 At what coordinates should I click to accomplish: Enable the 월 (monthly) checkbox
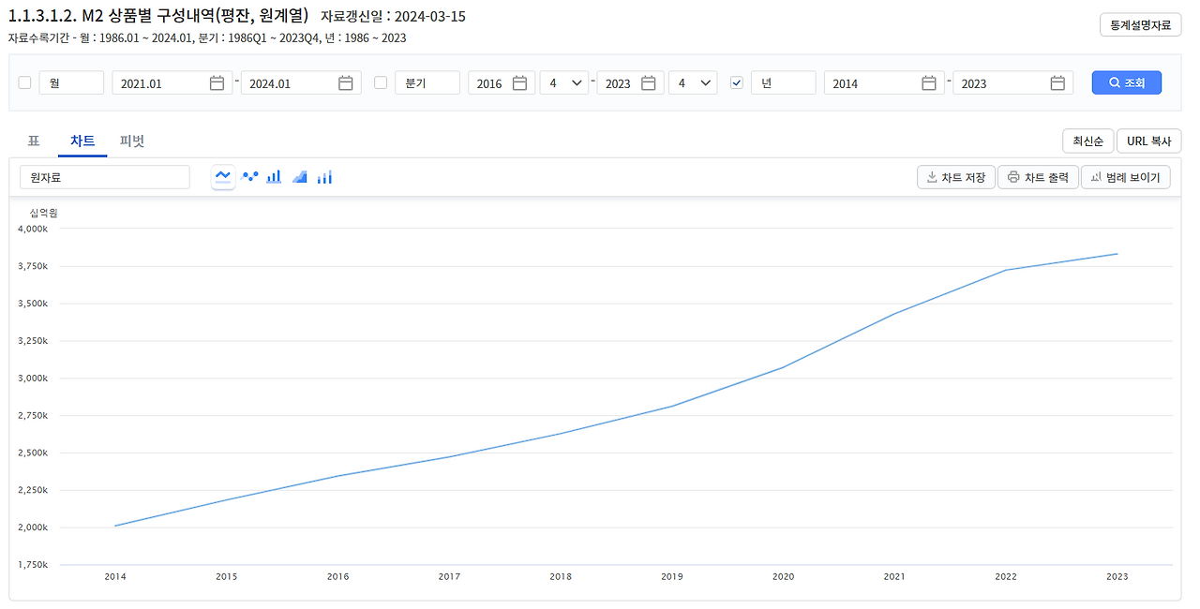[25, 82]
